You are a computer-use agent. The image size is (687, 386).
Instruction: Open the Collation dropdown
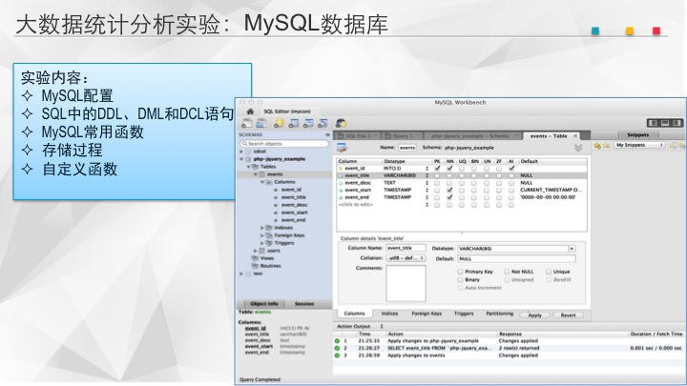point(409,258)
